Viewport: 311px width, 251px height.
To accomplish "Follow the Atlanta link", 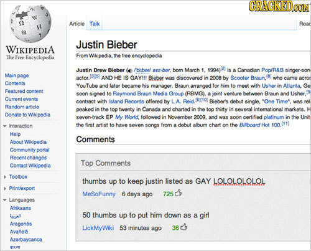I will 292,85.
